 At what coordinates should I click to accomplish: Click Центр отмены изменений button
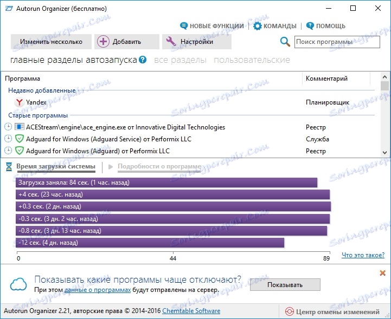coord(332,311)
